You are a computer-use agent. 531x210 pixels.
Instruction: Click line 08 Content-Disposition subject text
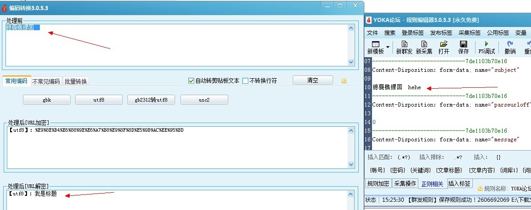[x=446, y=70]
